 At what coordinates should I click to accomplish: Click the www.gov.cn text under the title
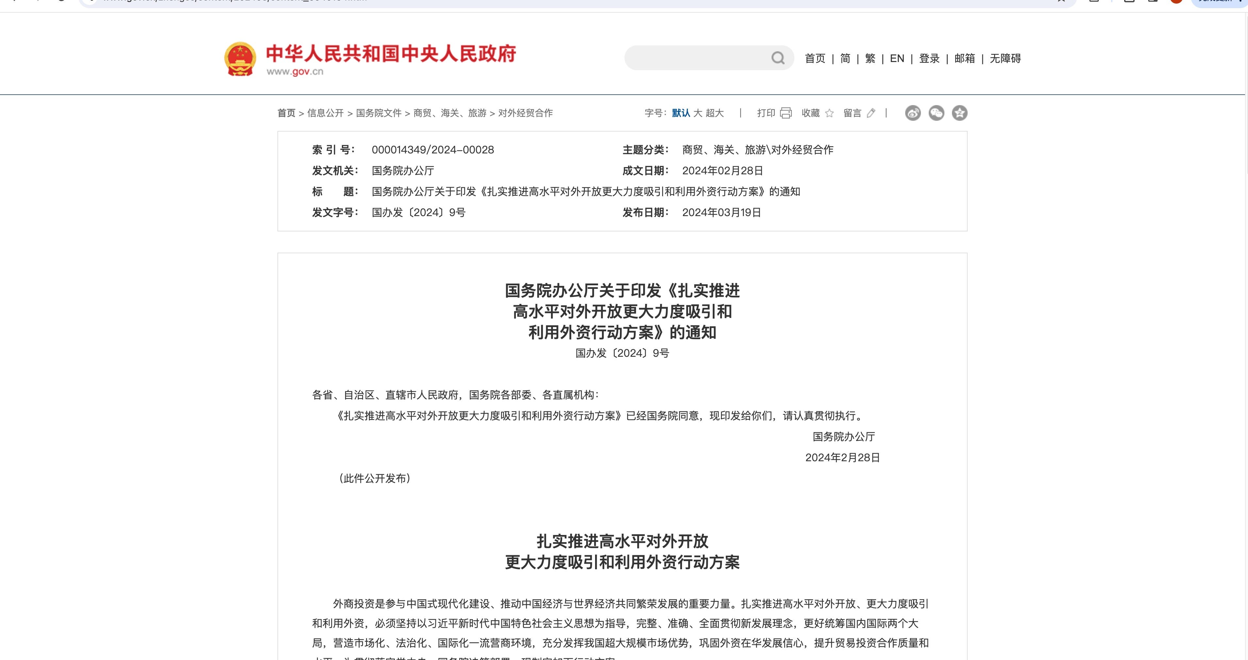(294, 71)
